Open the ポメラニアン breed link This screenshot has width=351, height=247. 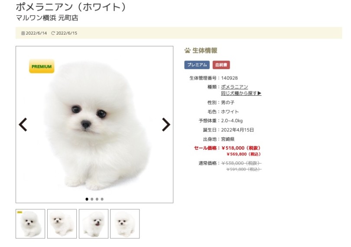tap(234, 87)
